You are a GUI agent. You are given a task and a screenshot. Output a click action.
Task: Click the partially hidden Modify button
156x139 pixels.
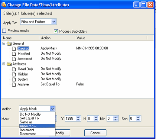(x=63, y=133)
